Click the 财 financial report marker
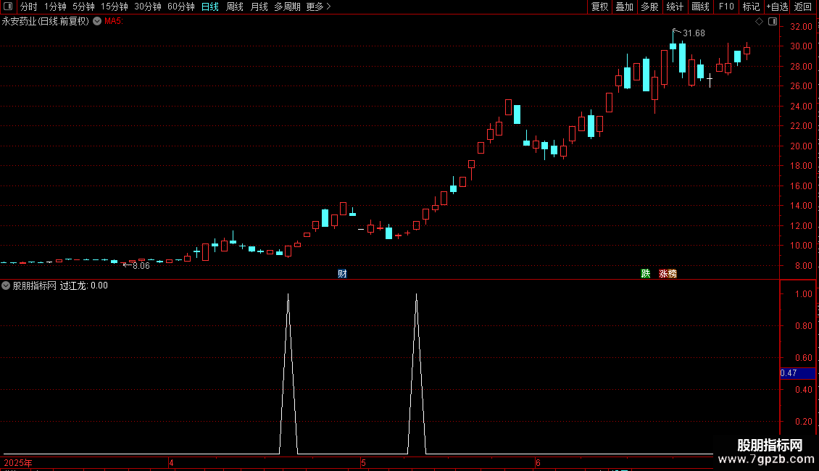 pos(342,274)
